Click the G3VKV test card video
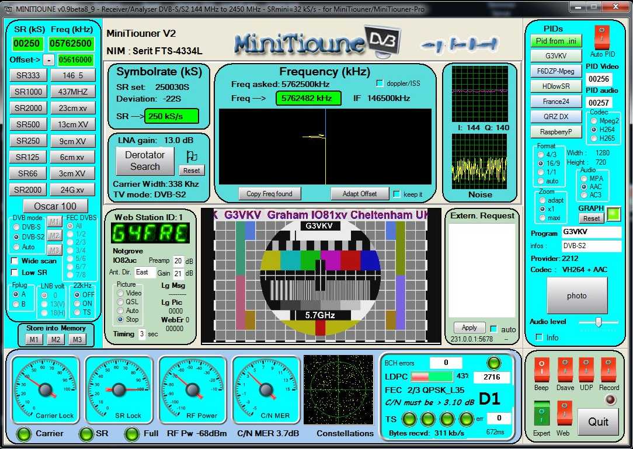Viewport: 633px width, 449px height. click(320, 276)
